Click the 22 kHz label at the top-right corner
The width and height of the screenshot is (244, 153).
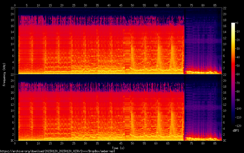[225, 8]
